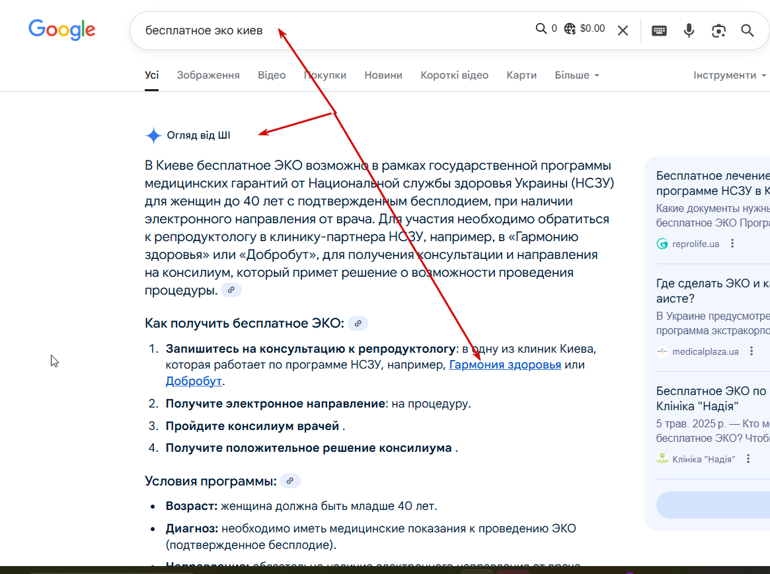Click 'Огляд від ШІ' heading text
The image size is (770, 574).
198,135
